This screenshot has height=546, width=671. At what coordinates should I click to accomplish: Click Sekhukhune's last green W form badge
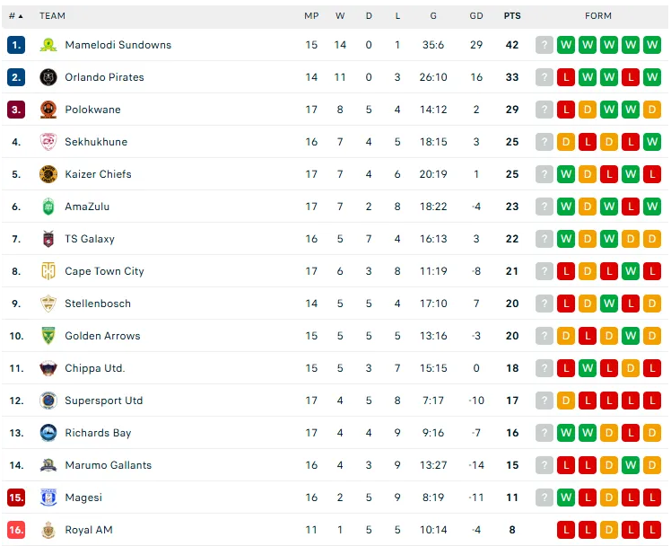[x=652, y=142]
